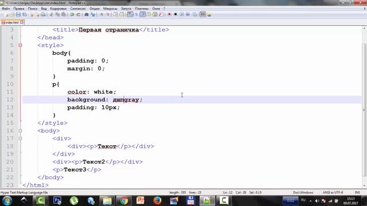Open the Окна menu

click(156, 9)
